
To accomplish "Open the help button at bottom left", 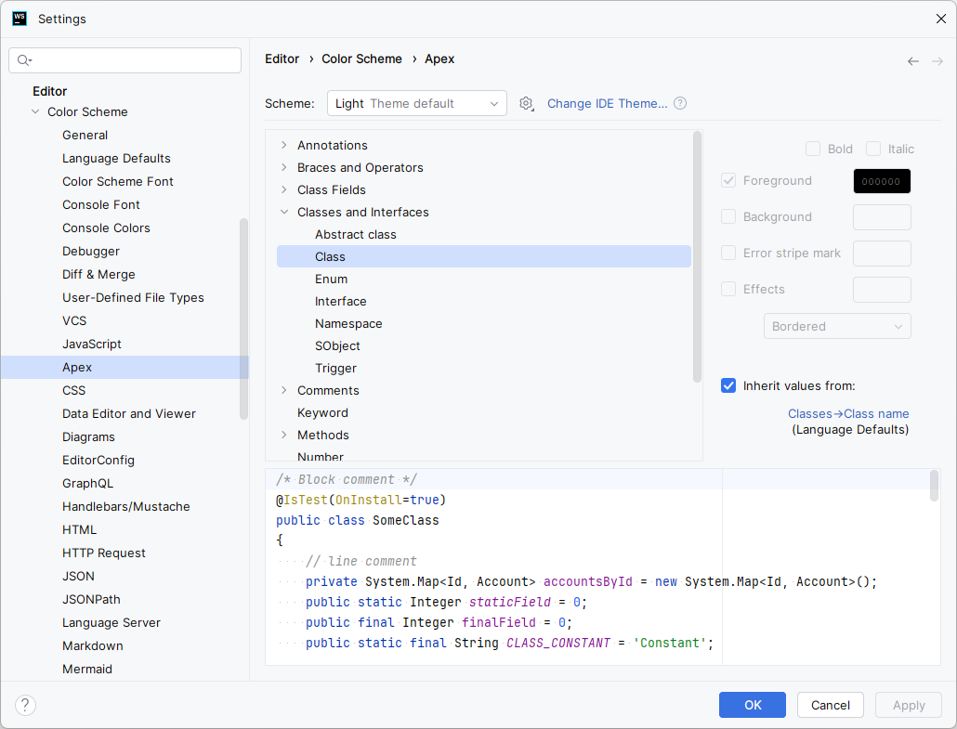I will click(x=25, y=705).
